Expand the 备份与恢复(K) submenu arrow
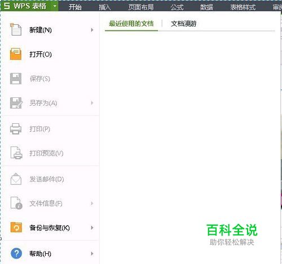Viewport: 282px width, 264px height. click(x=92, y=227)
